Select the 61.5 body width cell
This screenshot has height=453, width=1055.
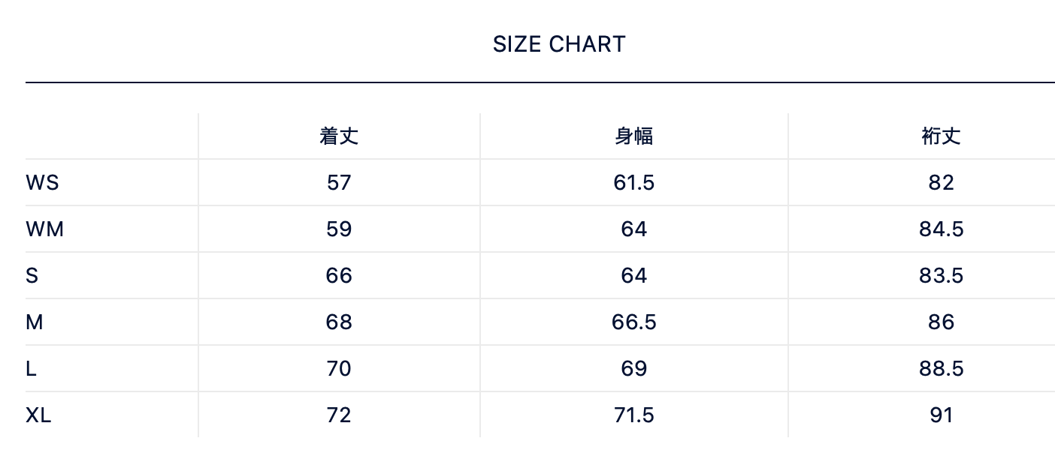click(633, 182)
